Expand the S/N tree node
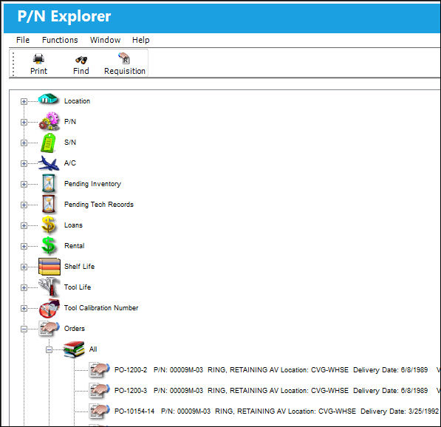The image size is (441, 427). point(24,143)
